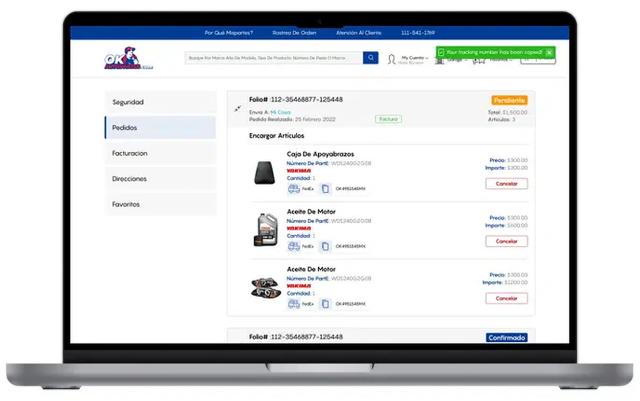Viewport: 640px width, 401px height.
Task: Cancel the Caja De Apoyabrazos item
Action: 507,183
